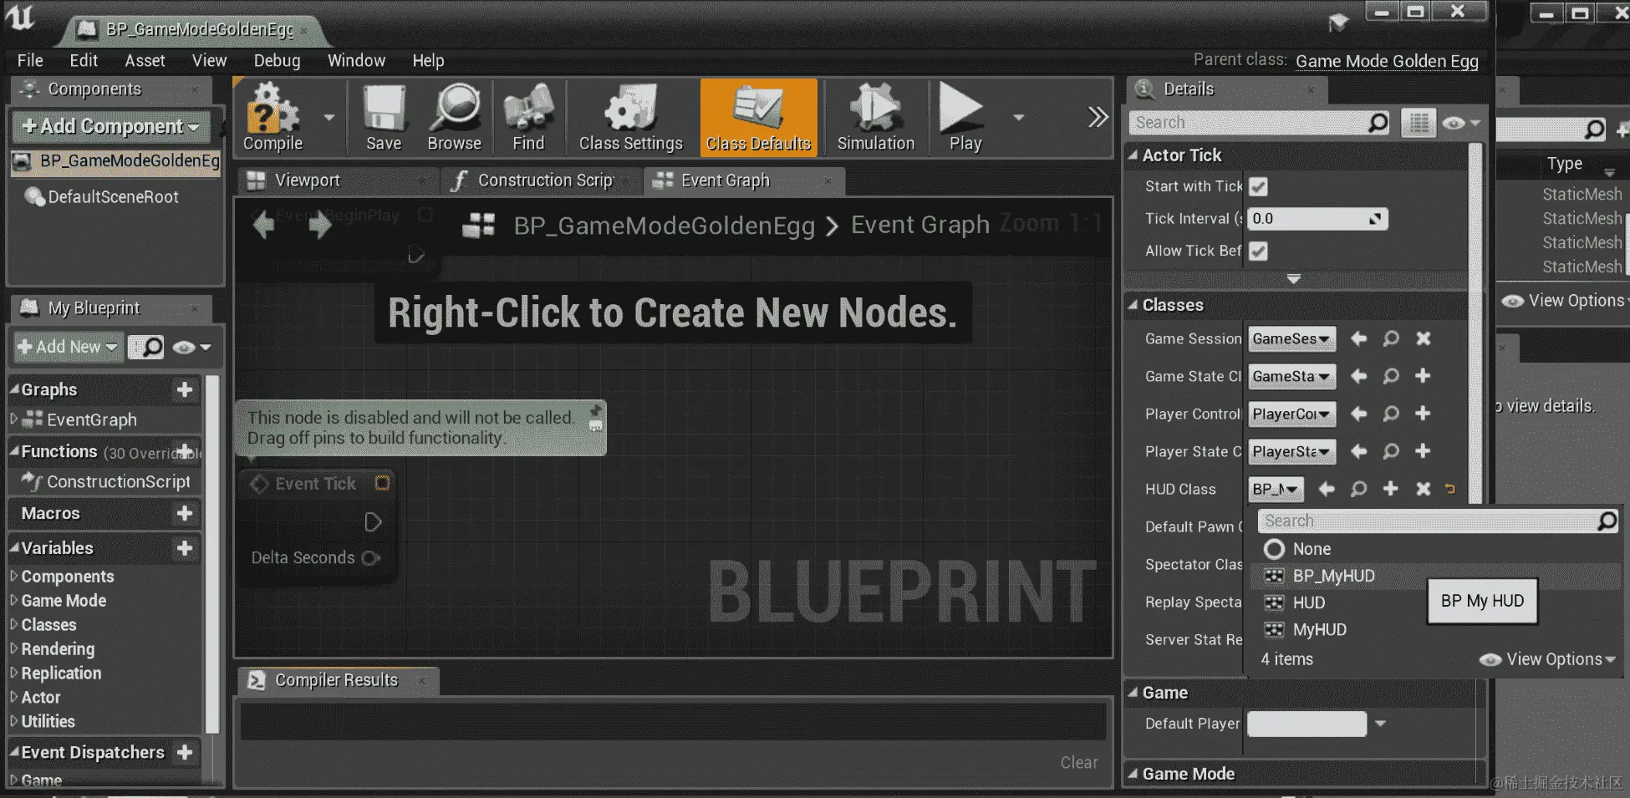Open the Compile options dropdown arrow

point(329,118)
